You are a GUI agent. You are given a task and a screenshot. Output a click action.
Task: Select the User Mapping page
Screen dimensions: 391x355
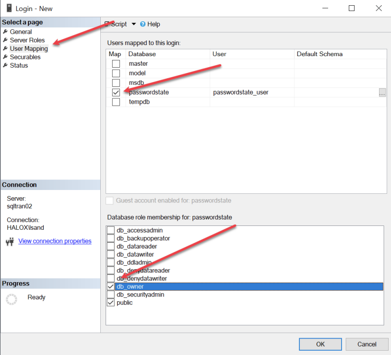[x=29, y=48]
